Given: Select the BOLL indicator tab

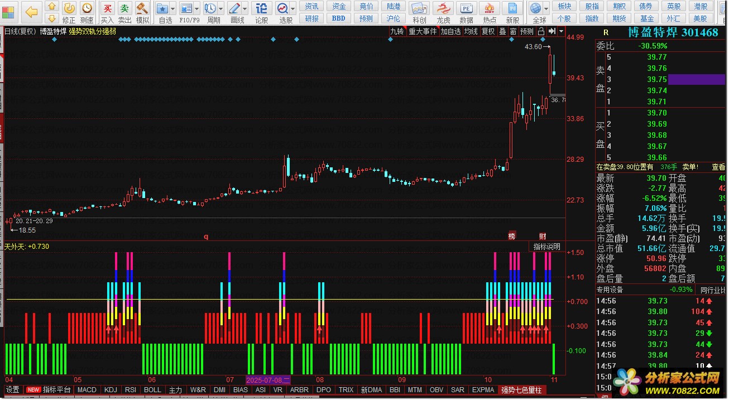Looking at the screenshot, I should [x=152, y=390].
